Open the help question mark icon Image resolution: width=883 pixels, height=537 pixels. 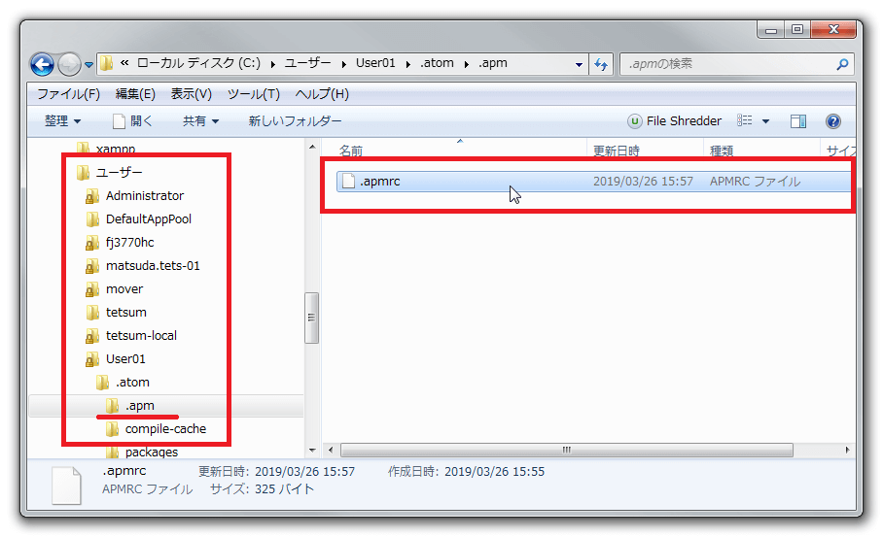click(833, 121)
